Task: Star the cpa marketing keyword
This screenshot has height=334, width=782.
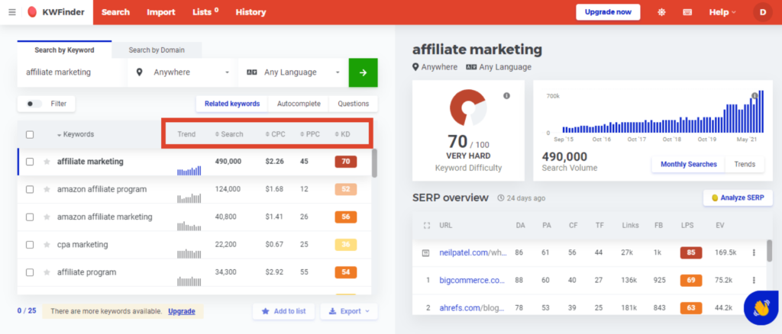Action: 47,245
